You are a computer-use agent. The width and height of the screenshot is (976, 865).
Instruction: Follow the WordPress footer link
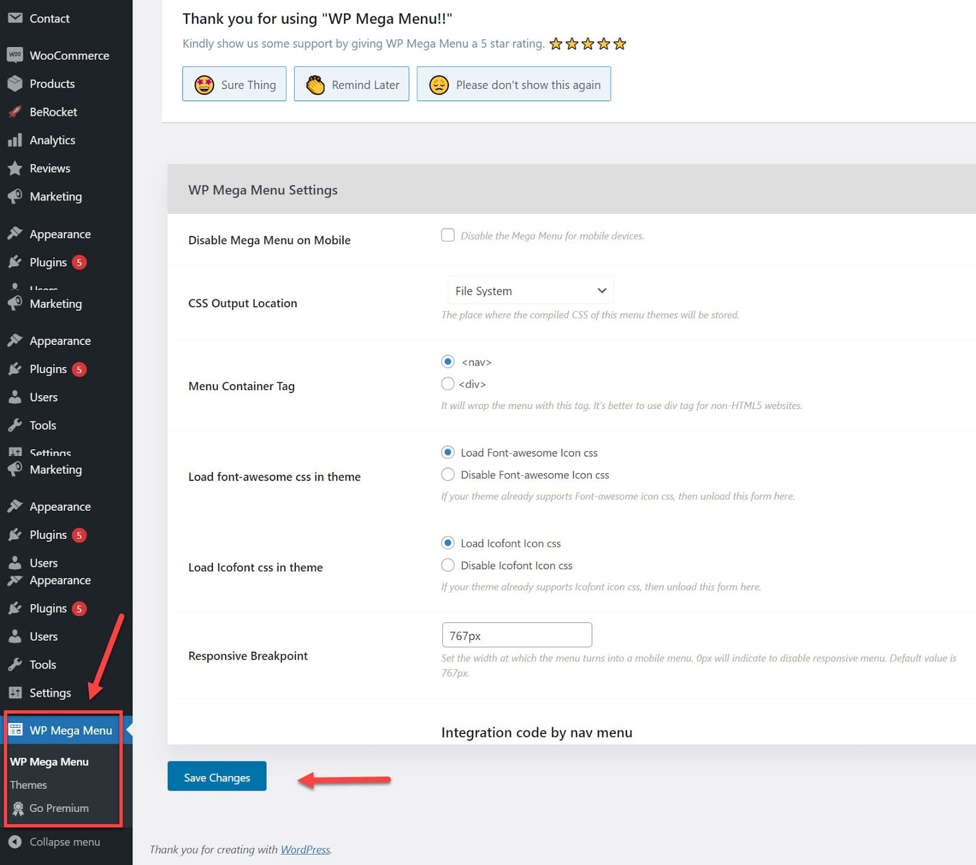(x=305, y=850)
